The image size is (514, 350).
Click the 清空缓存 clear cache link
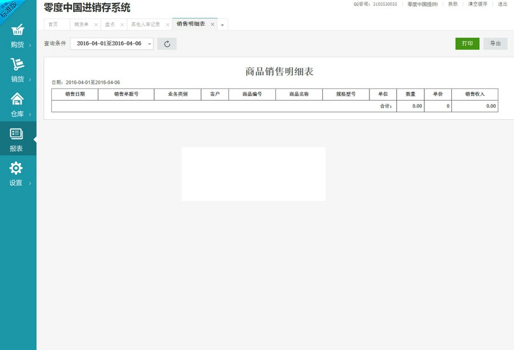tap(477, 4)
